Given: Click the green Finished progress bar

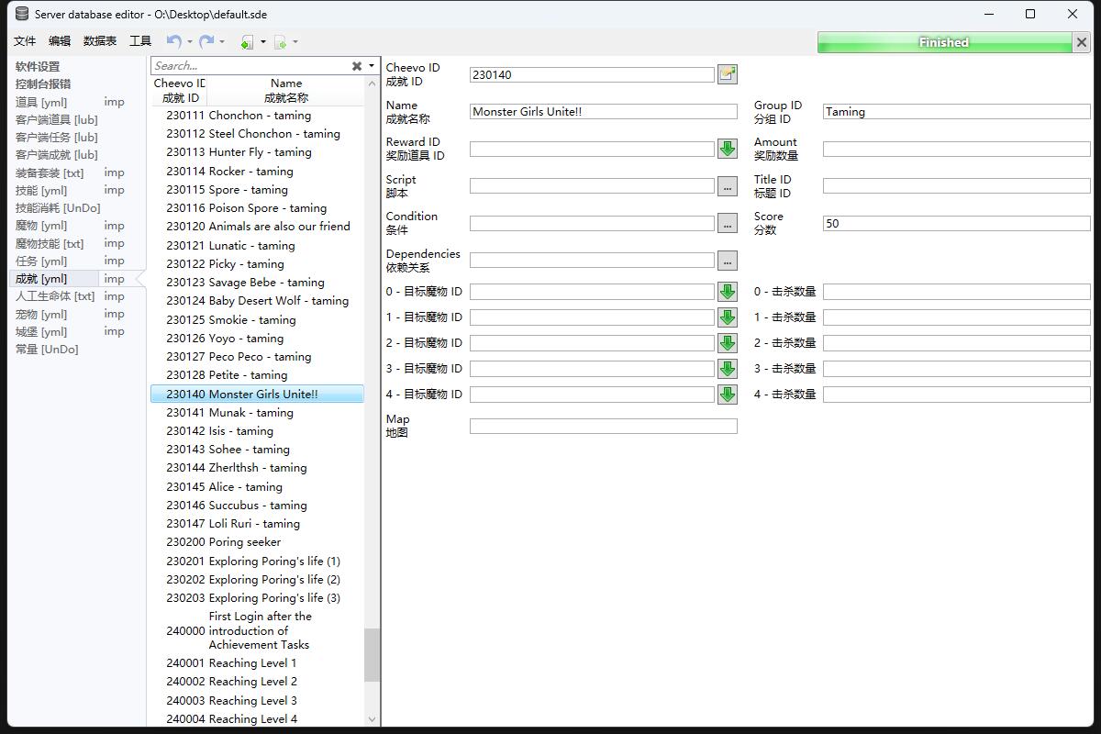Looking at the screenshot, I should click(x=943, y=42).
